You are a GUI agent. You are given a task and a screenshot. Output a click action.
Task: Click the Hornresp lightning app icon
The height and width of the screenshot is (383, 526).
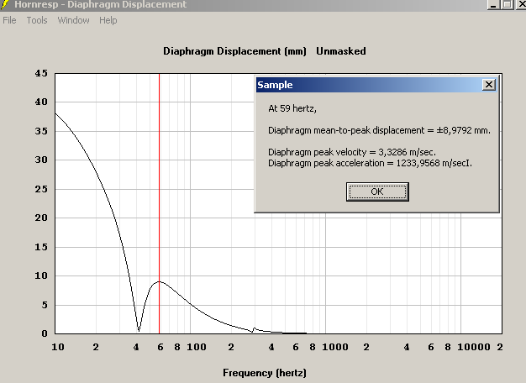tap(5, 4)
